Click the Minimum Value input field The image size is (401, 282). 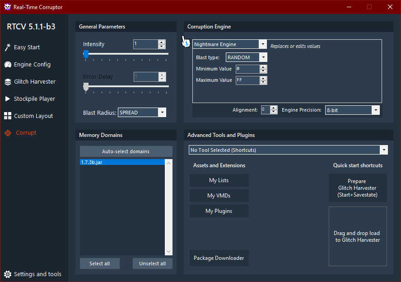pos(248,69)
